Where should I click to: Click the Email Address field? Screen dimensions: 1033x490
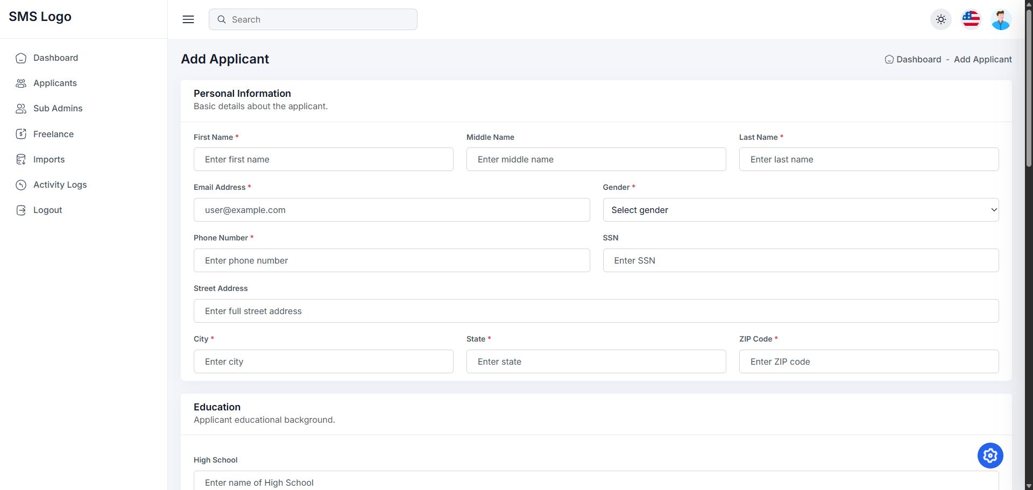click(392, 210)
